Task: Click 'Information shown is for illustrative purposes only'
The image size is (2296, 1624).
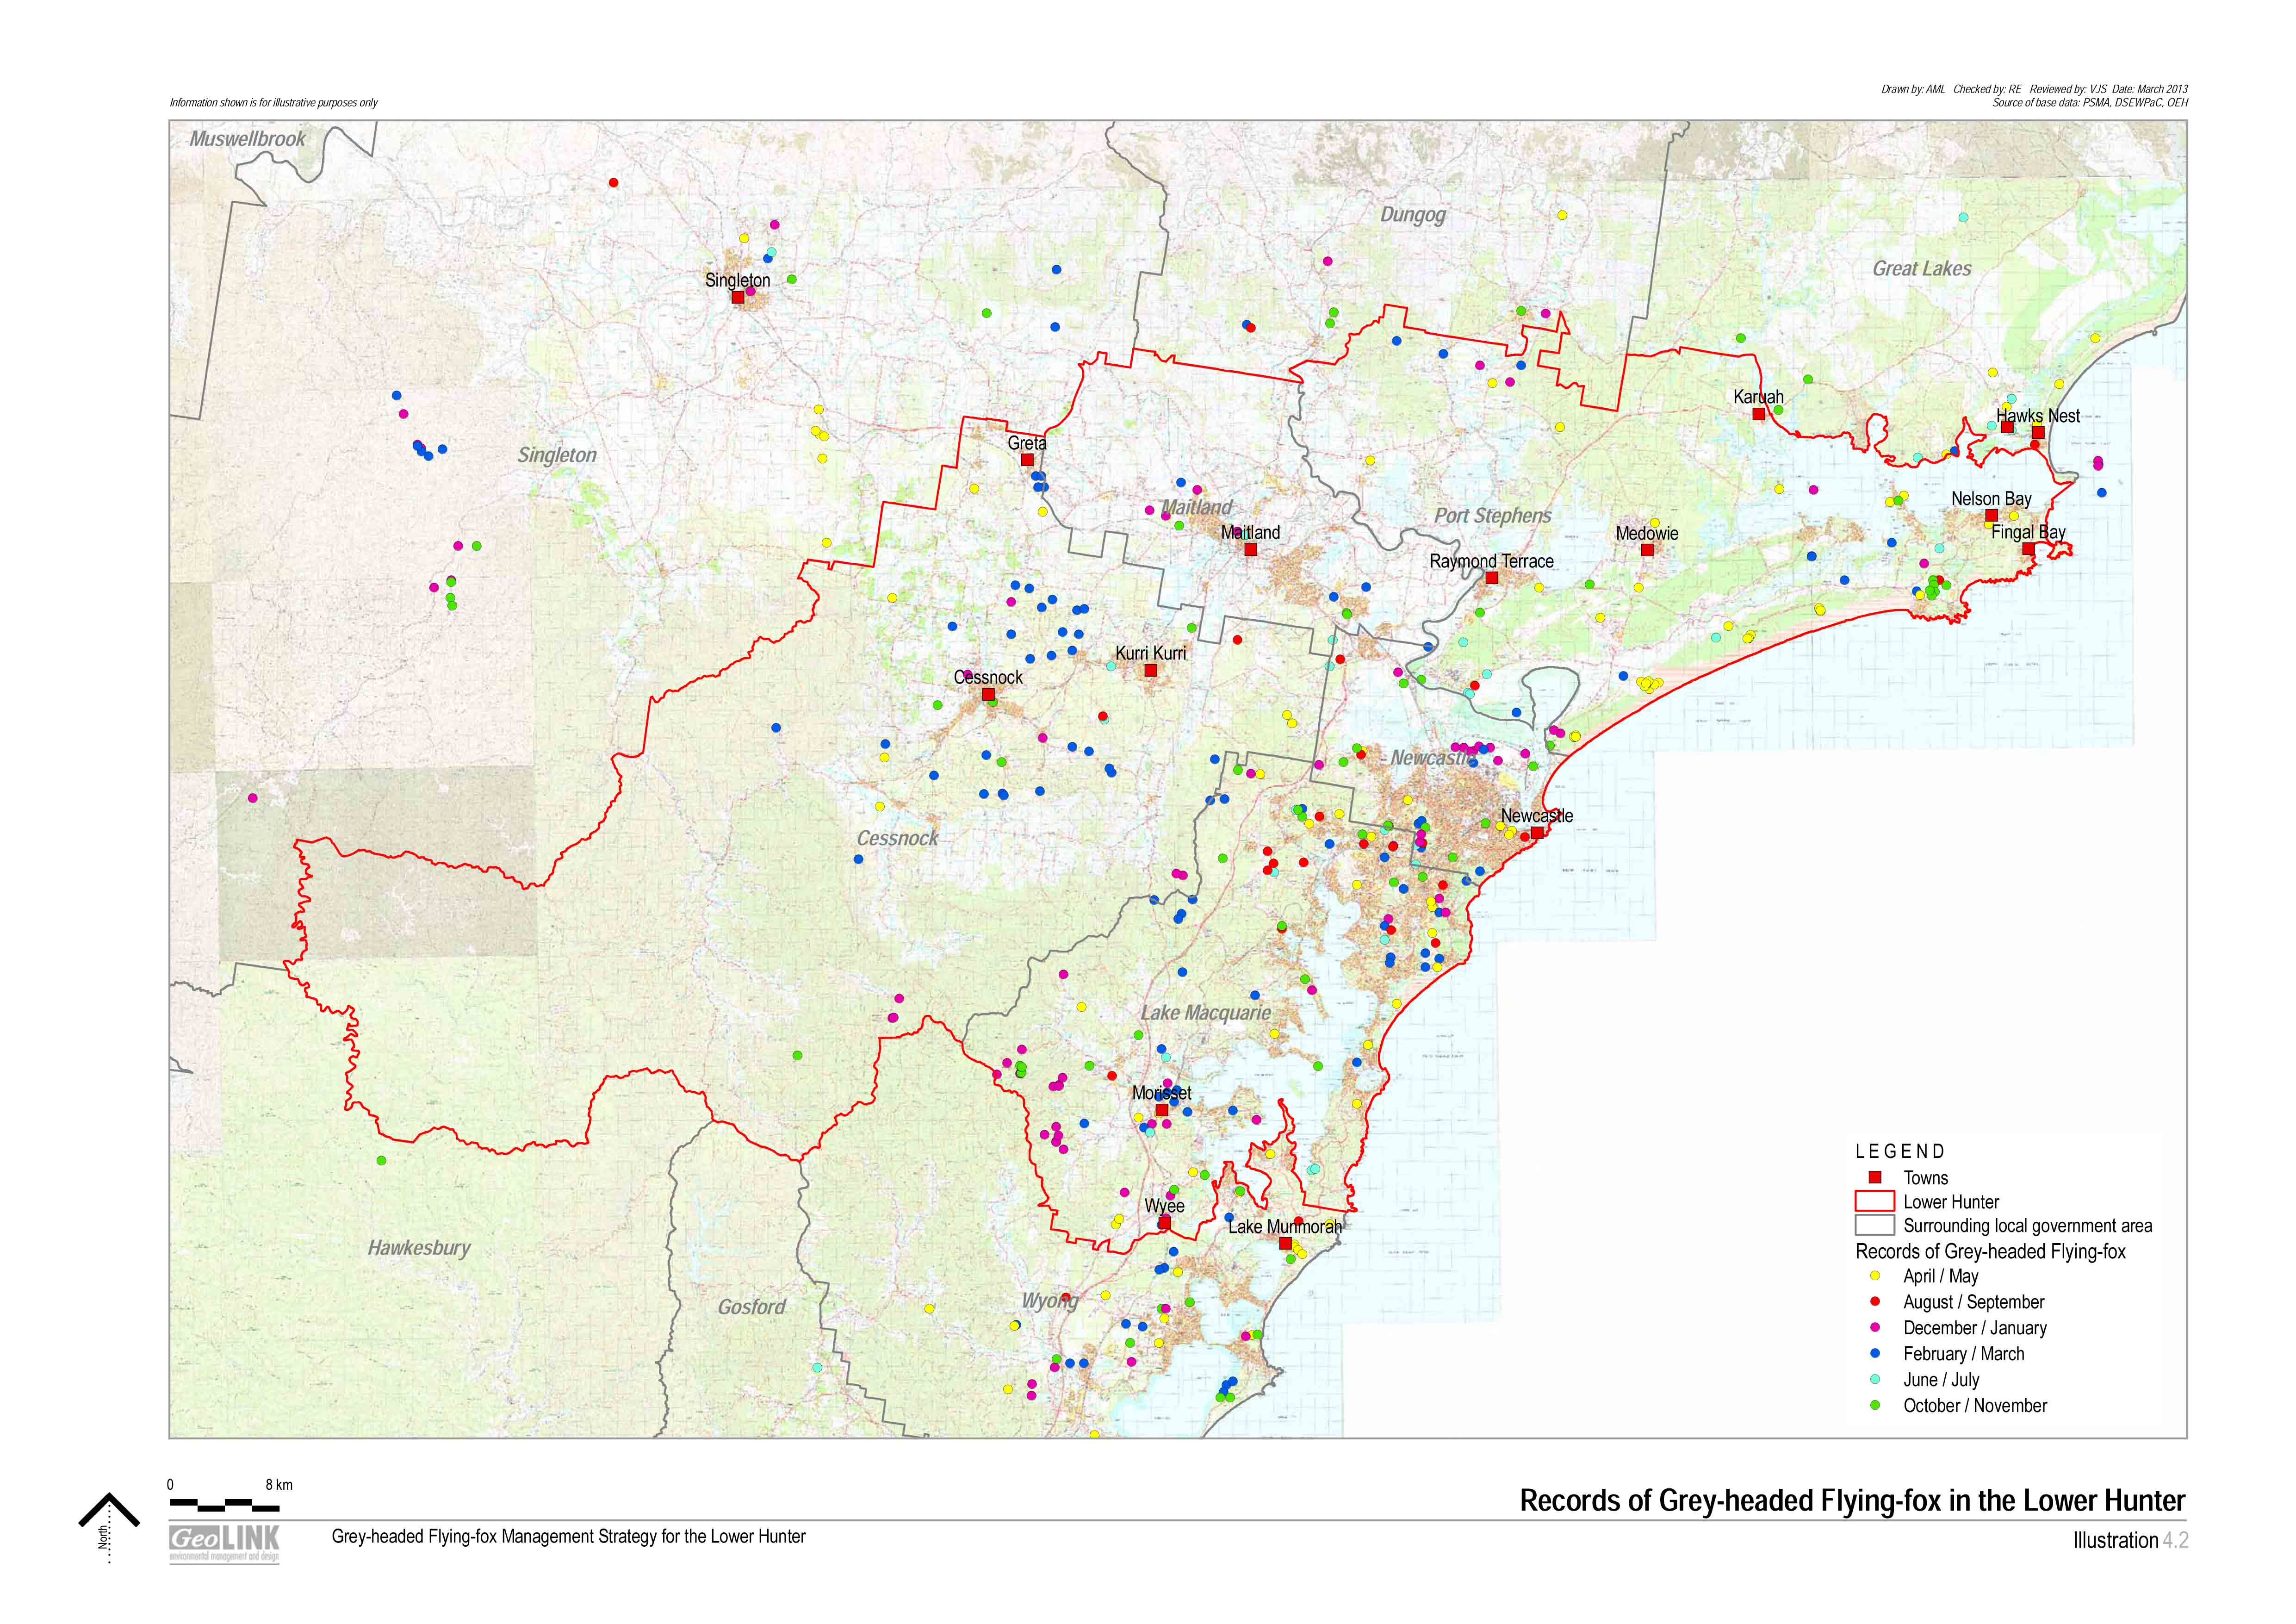Action: [273, 103]
